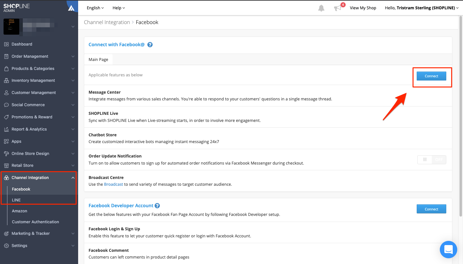Open the Help dropdown menu
The height and width of the screenshot is (264, 463).
coord(119,8)
